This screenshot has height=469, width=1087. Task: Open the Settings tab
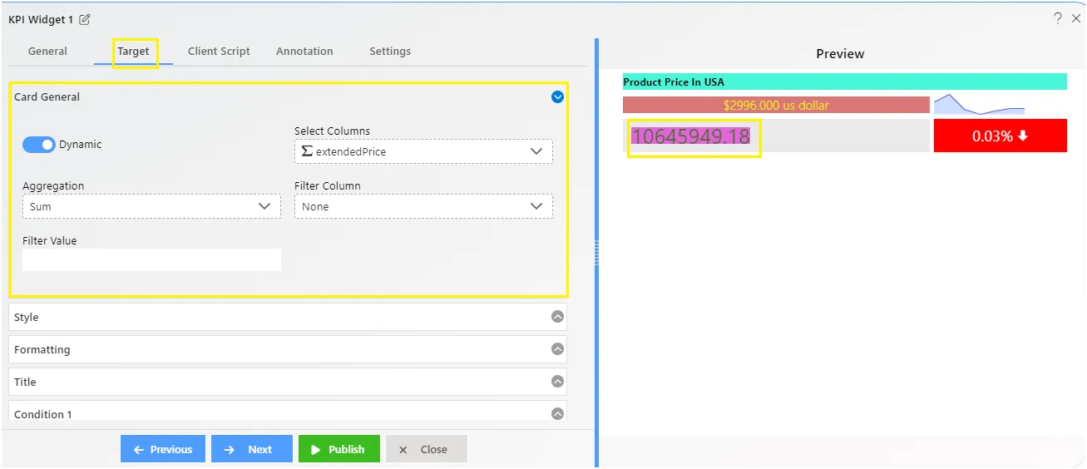[390, 51]
